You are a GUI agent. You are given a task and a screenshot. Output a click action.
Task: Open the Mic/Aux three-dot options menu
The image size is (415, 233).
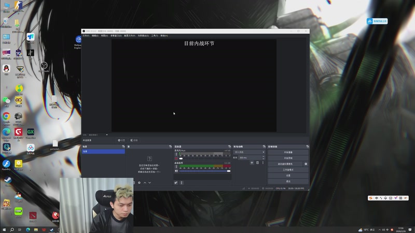point(176,154)
